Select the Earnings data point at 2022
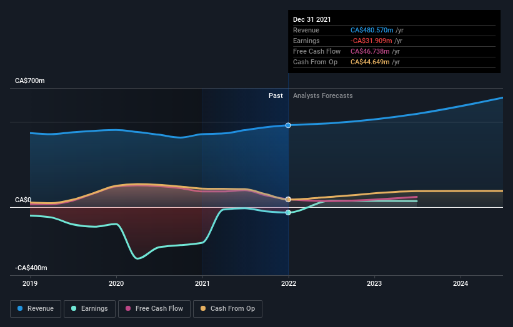The image size is (513, 327). [x=288, y=213]
